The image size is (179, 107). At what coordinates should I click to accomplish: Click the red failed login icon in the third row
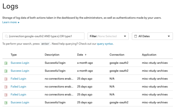click(6, 79)
